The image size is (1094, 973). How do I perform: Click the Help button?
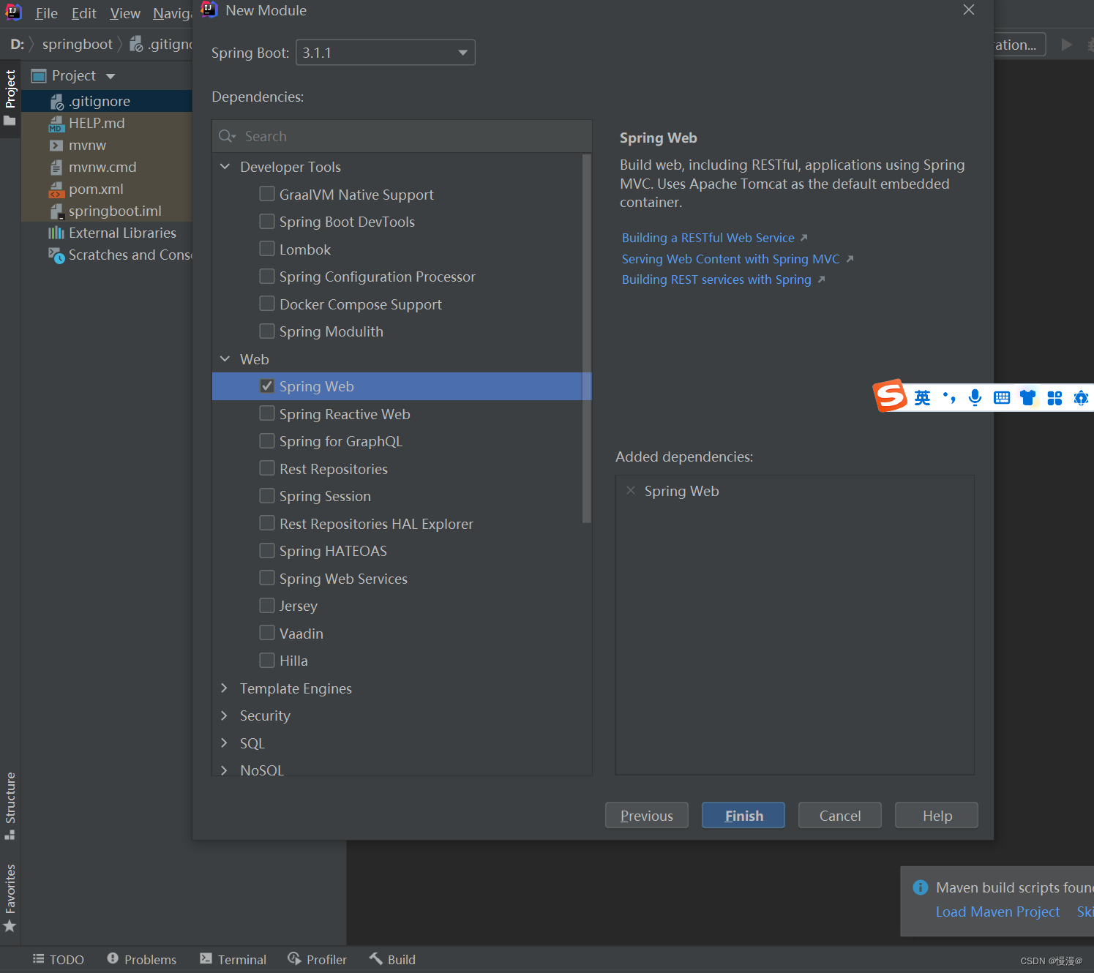pyautogui.click(x=937, y=815)
